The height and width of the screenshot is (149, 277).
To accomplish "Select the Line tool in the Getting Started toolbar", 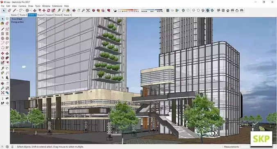I will 14,10.
